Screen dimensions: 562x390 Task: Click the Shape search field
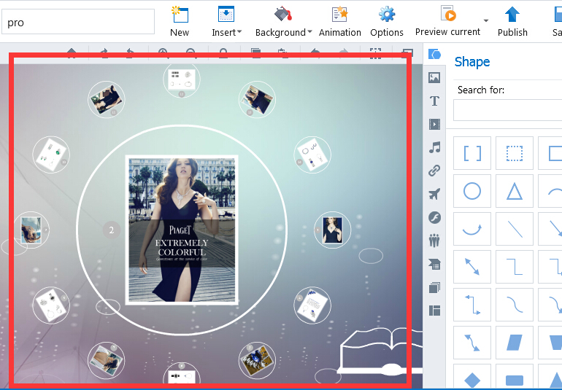tap(507, 110)
